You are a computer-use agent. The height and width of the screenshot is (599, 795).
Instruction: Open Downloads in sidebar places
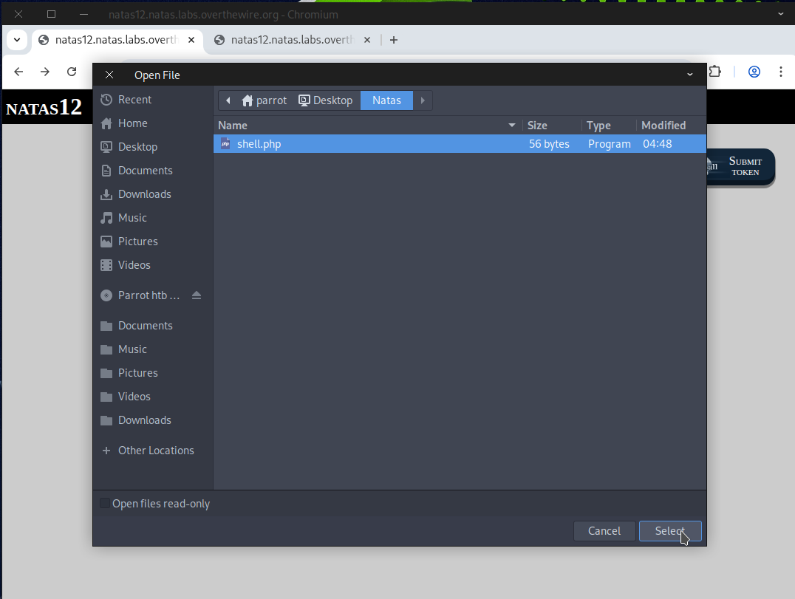pyautogui.click(x=144, y=194)
